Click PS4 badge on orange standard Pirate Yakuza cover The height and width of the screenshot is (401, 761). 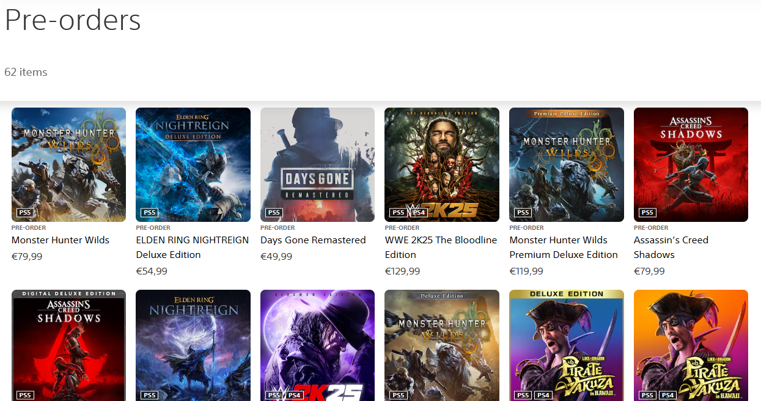pos(667,395)
